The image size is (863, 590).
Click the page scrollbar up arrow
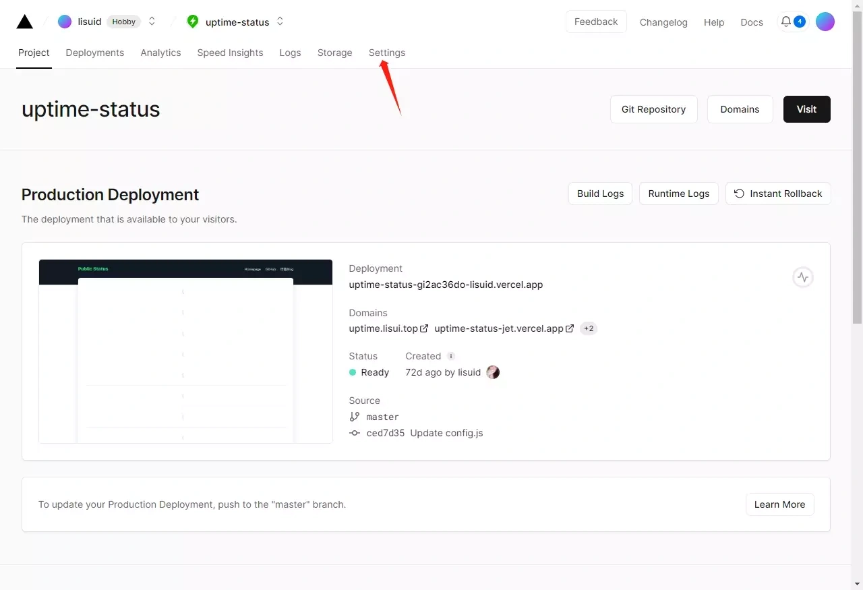pyautogui.click(x=857, y=6)
